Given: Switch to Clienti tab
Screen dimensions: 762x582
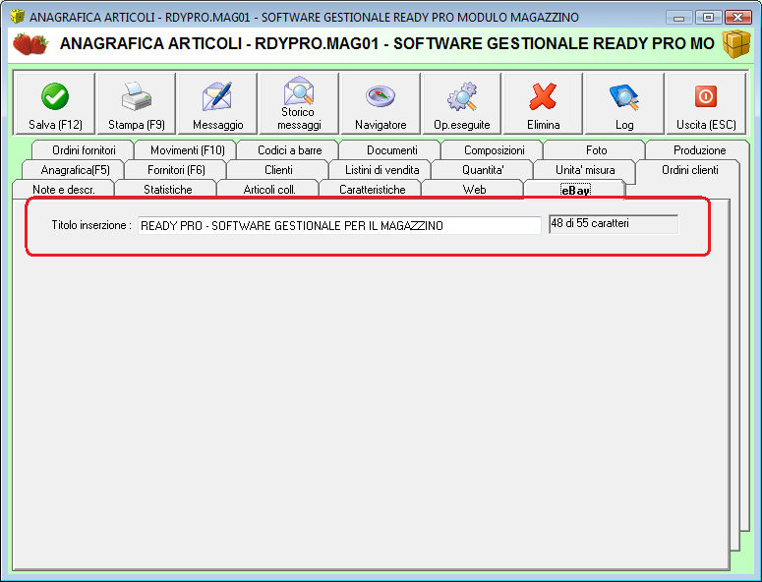Looking at the screenshot, I should pyautogui.click(x=278, y=170).
